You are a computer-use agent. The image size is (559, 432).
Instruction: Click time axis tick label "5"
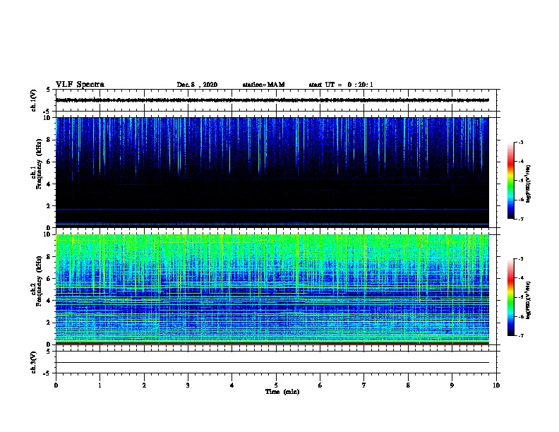(276, 385)
